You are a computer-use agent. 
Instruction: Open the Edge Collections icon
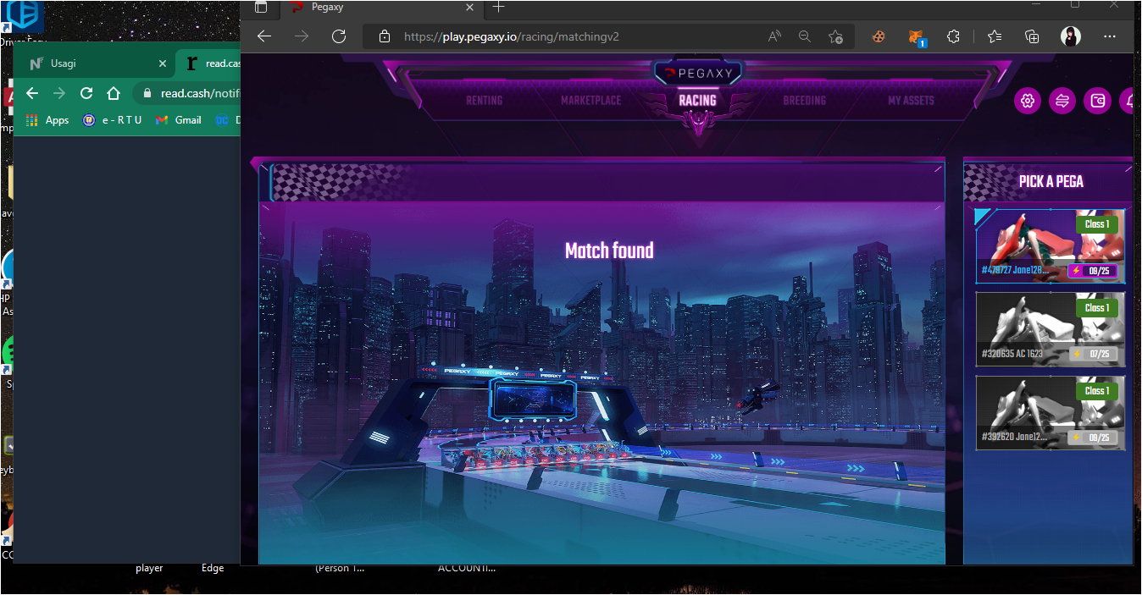tap(1032, 36)
